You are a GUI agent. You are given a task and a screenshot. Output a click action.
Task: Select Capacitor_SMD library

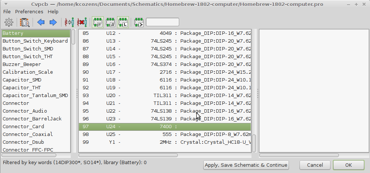pyautogui.click(x=36, y=80)
